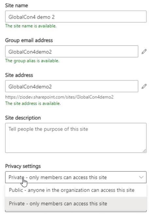Viewport: 150px width, 214px height.
Task: Click the pencil icon beside Group email address
Action: coord(144,52)
